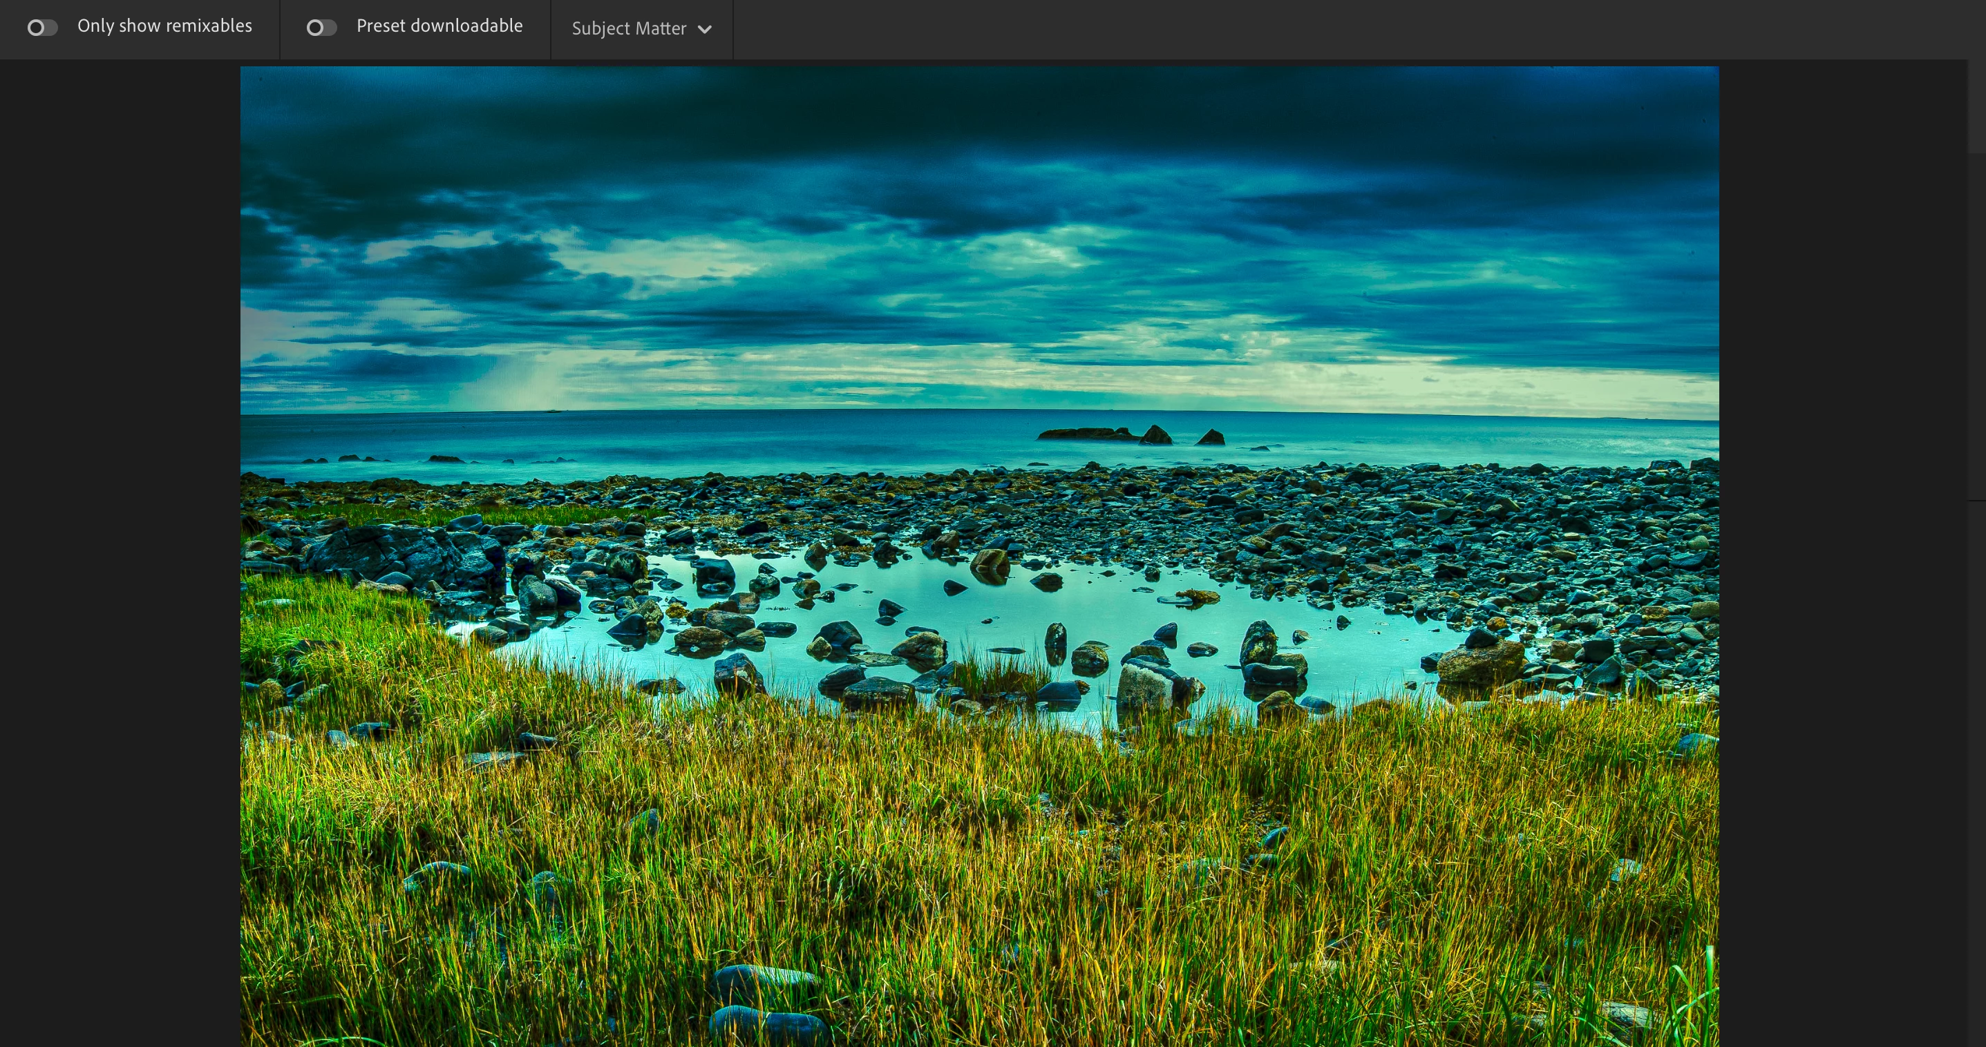Click the empty dark margin left of photo
Image resolution: width=1986 pixels, height=1047 pixels.
click(x=120, y=539)
